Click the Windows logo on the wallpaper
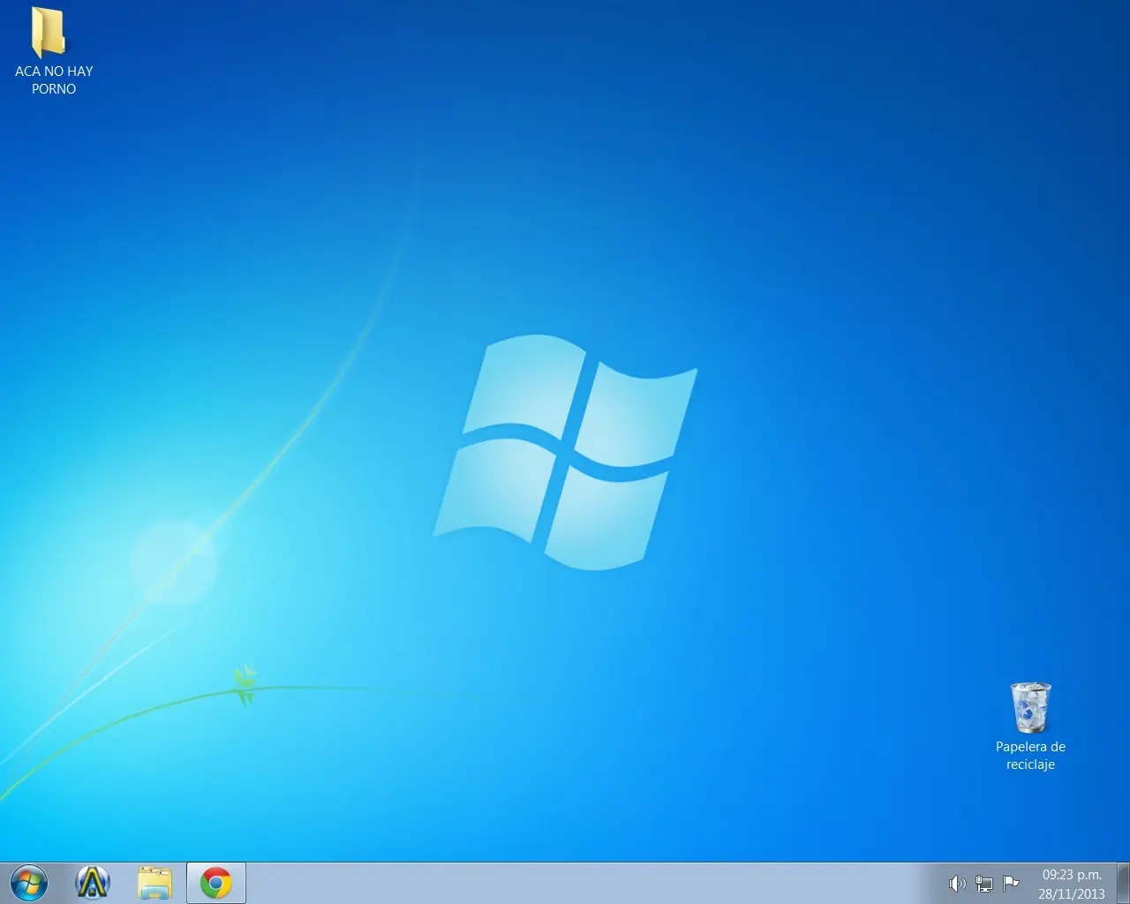 point(565,451)
